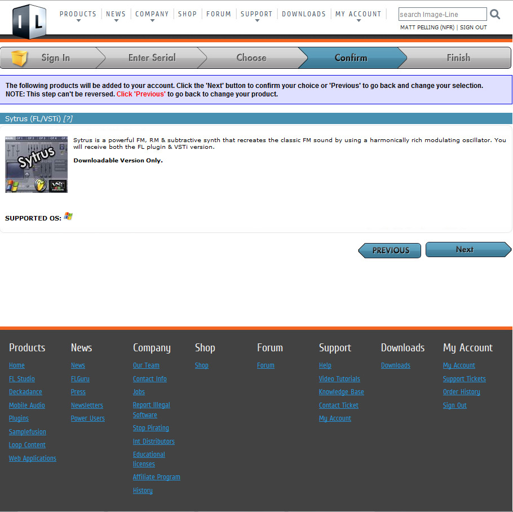The width and height of the screenshot is (513, 512).
Task: Open the footer Loop Content link
Action: point(27,445)
